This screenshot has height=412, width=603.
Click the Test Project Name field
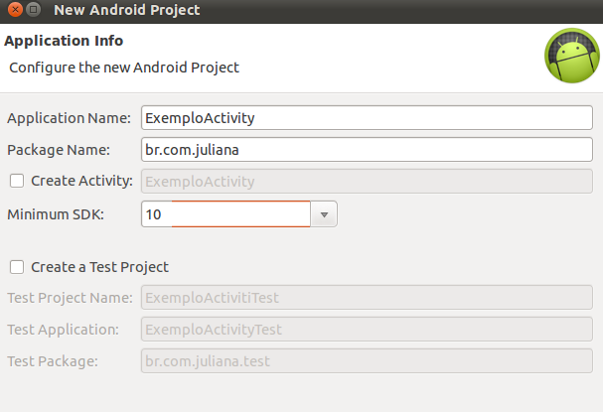click(367, 298)
